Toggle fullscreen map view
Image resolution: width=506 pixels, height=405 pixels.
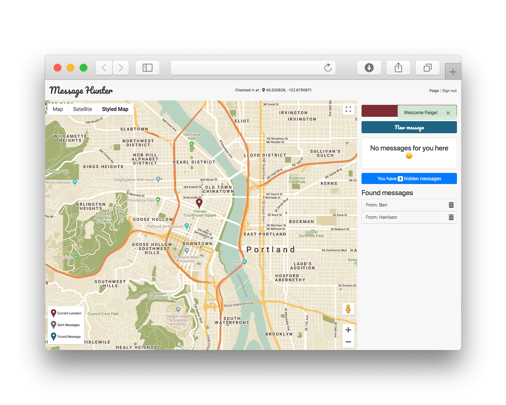[x=348, y=109]
